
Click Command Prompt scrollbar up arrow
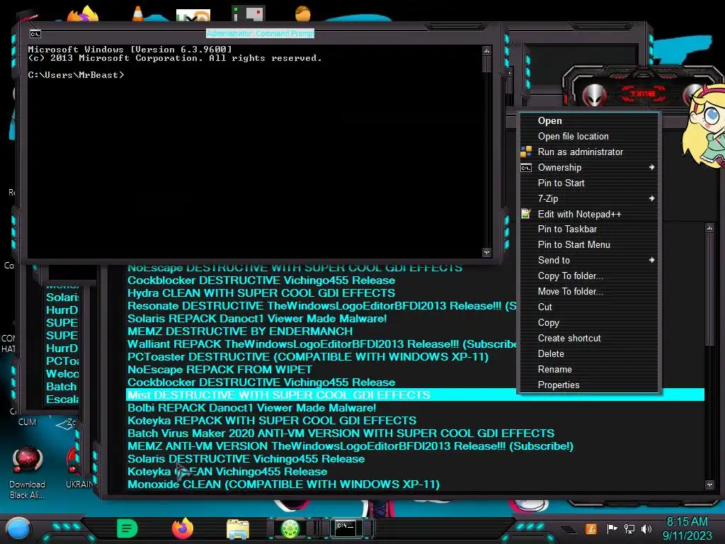[486, 50]
